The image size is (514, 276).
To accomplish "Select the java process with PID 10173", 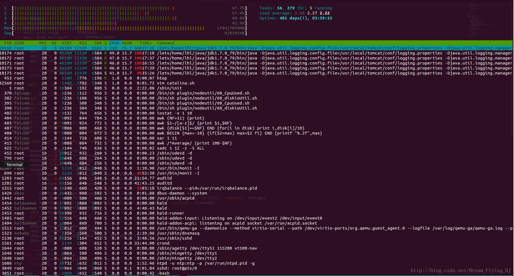I will coord(256,68).
